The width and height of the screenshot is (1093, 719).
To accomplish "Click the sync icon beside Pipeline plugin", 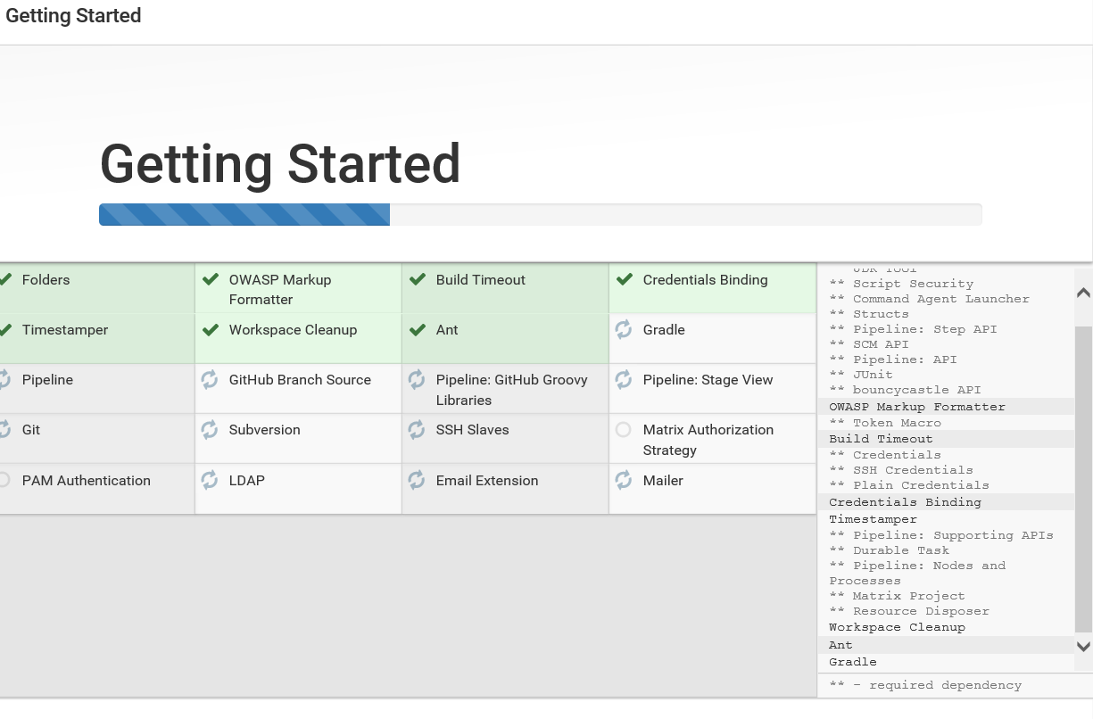I will 4,379.
